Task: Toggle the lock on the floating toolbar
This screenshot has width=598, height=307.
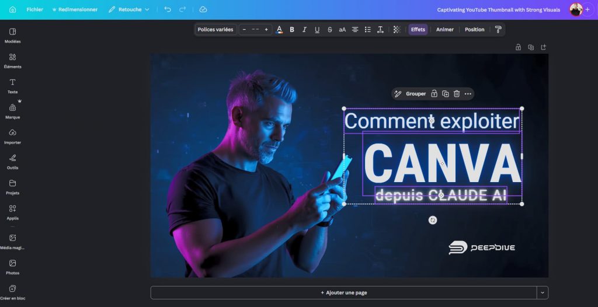Action: pyautogui.click(x=434, y=94)
